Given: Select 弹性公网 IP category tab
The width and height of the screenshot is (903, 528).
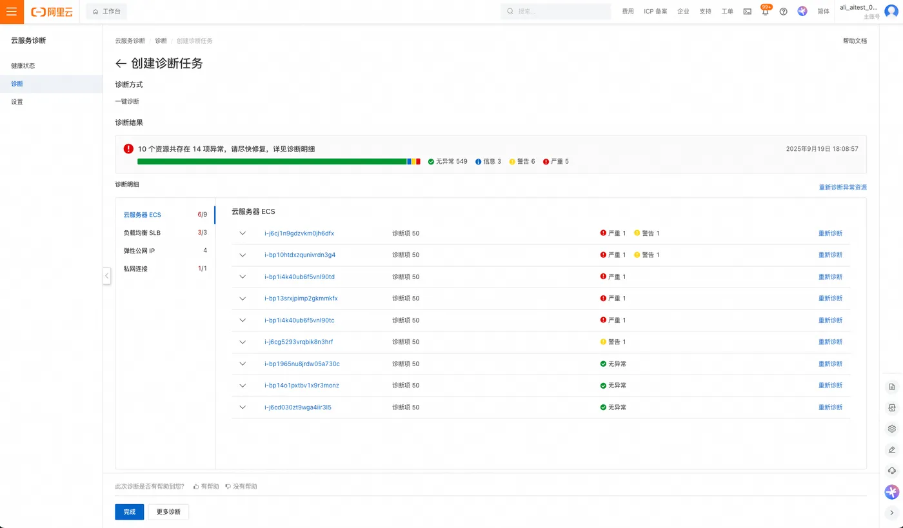Looking at the screenshot, I should click(165, 251).
